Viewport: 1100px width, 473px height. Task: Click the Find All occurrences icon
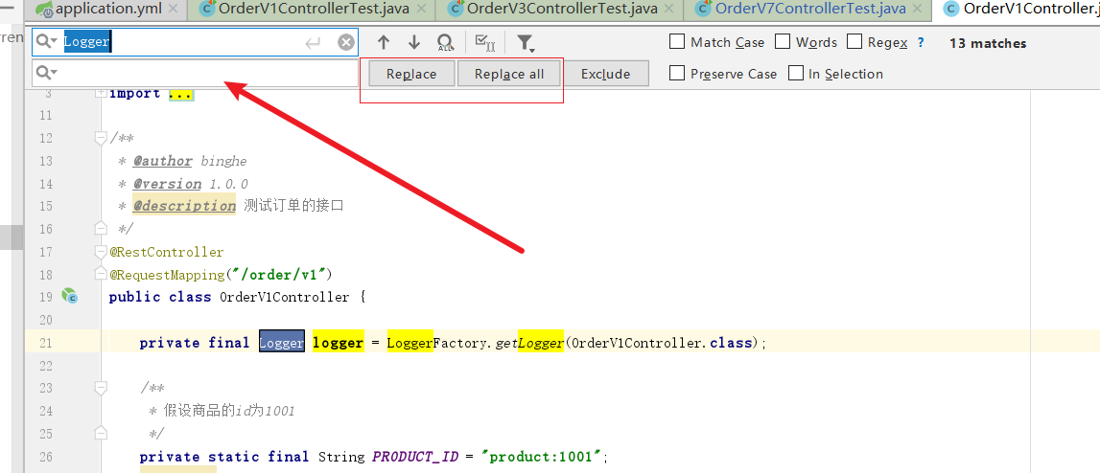pyautogui.click(x=445, y=43)
